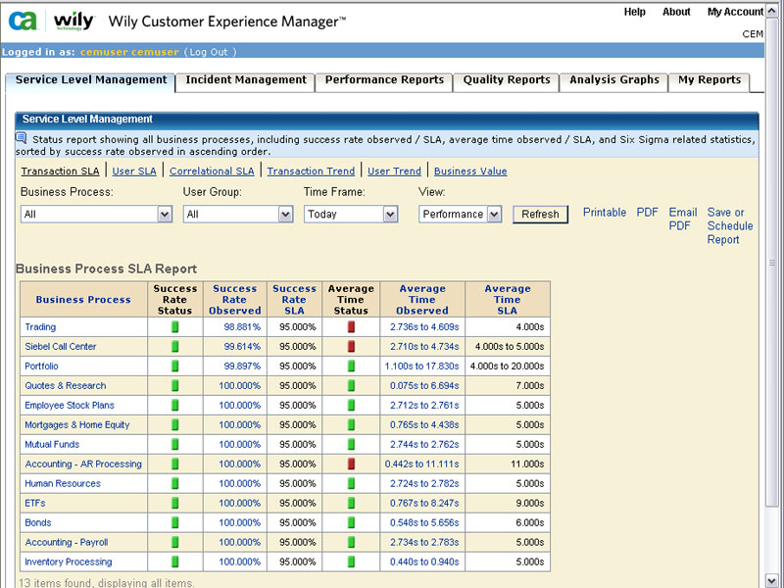784x588 pixels.
Task: Click the '13 items found' status text
Action: [107, 582]
